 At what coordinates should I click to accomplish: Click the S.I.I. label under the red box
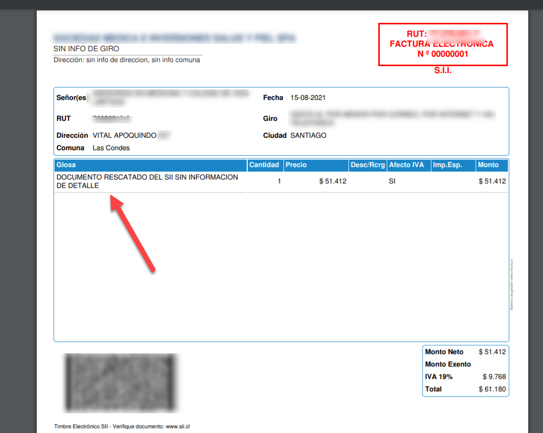443,71
